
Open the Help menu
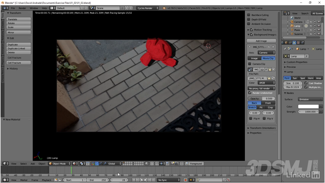44,8
